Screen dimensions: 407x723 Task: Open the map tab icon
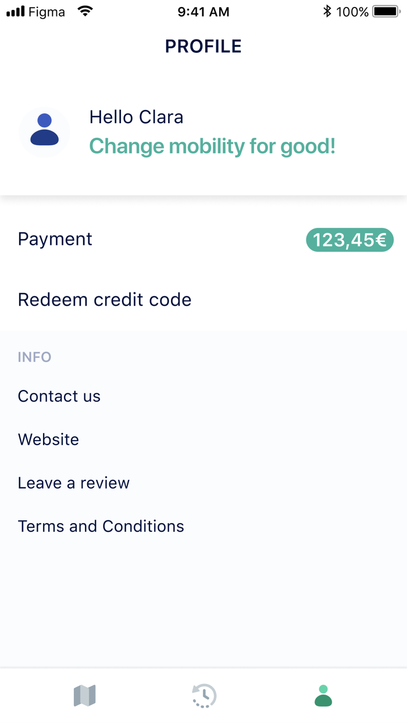85,695
